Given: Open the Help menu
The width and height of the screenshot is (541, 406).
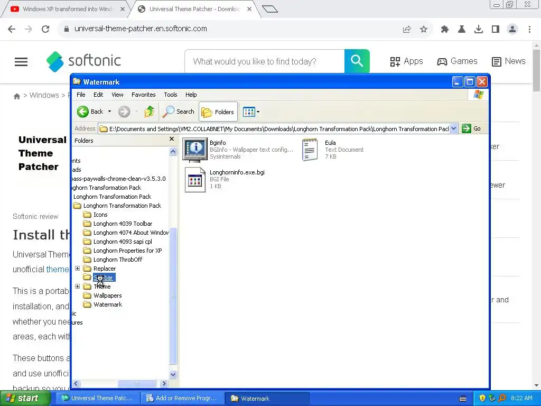Looking at the screenshot, I should pyautogui.click(x=191, y=95).
